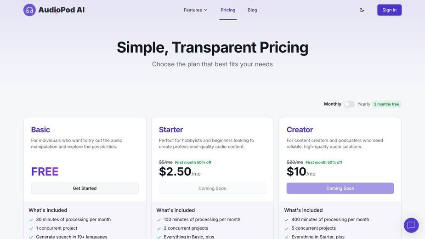Click the checkmark beside 400 minutes of processing
Screen dimensions: 425x239
287,220
